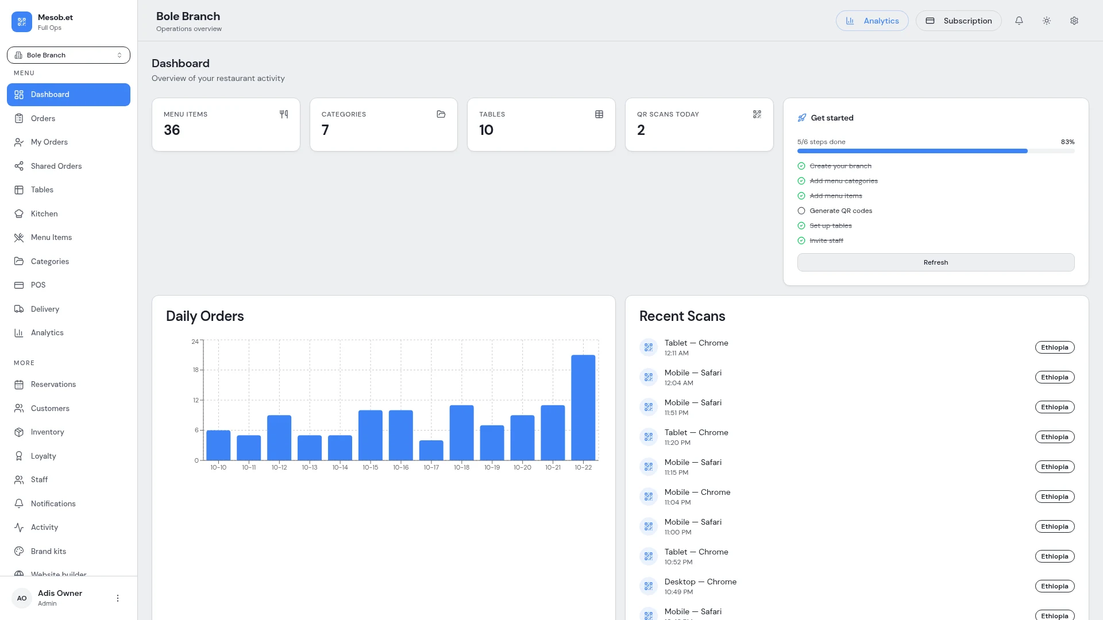Open the Subscription button in the header

(958, 21)
